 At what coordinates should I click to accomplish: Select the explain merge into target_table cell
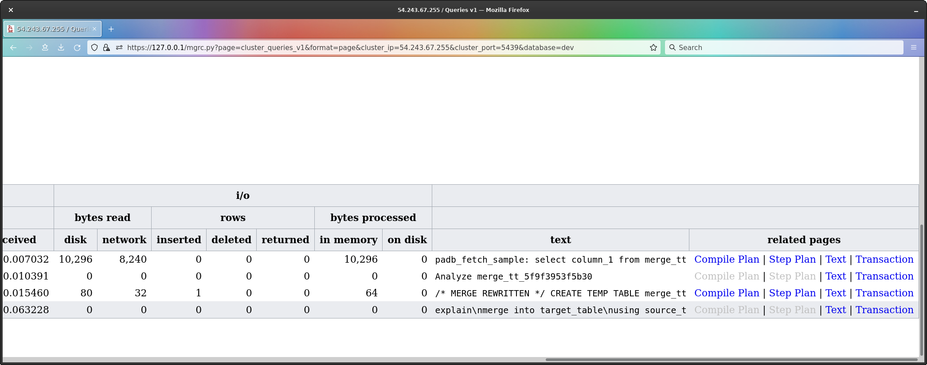click(560, 310)
